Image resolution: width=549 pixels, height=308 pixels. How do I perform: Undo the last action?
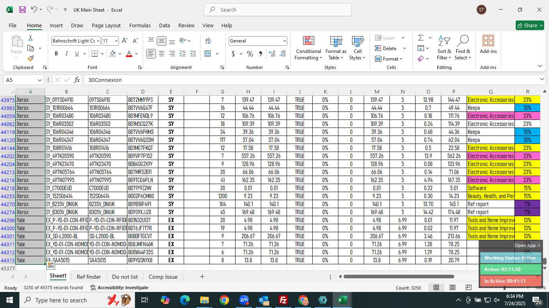click(34, 10)
